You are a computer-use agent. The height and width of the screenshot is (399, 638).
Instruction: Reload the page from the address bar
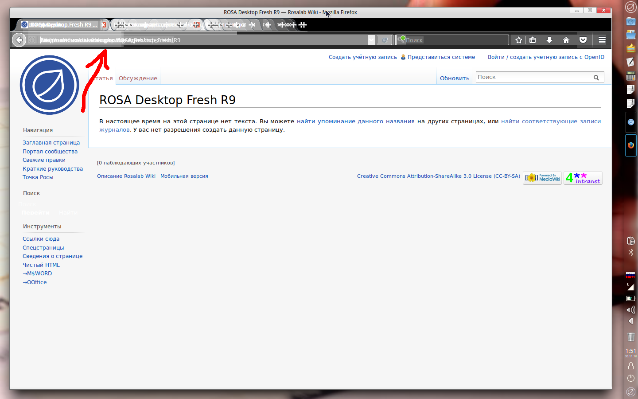click(x=385, y=40)
